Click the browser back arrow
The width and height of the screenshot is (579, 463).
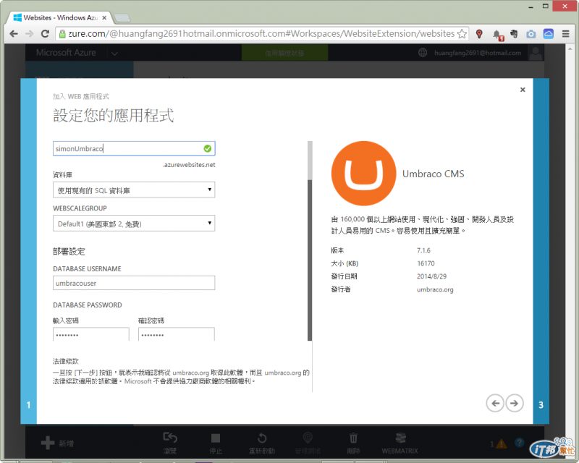click(14, 34)
